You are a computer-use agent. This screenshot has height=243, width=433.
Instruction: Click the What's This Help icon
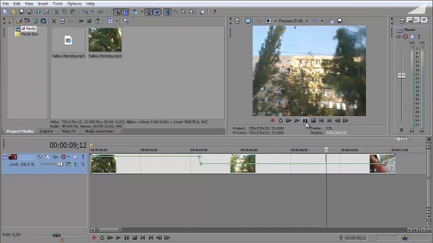214,12
